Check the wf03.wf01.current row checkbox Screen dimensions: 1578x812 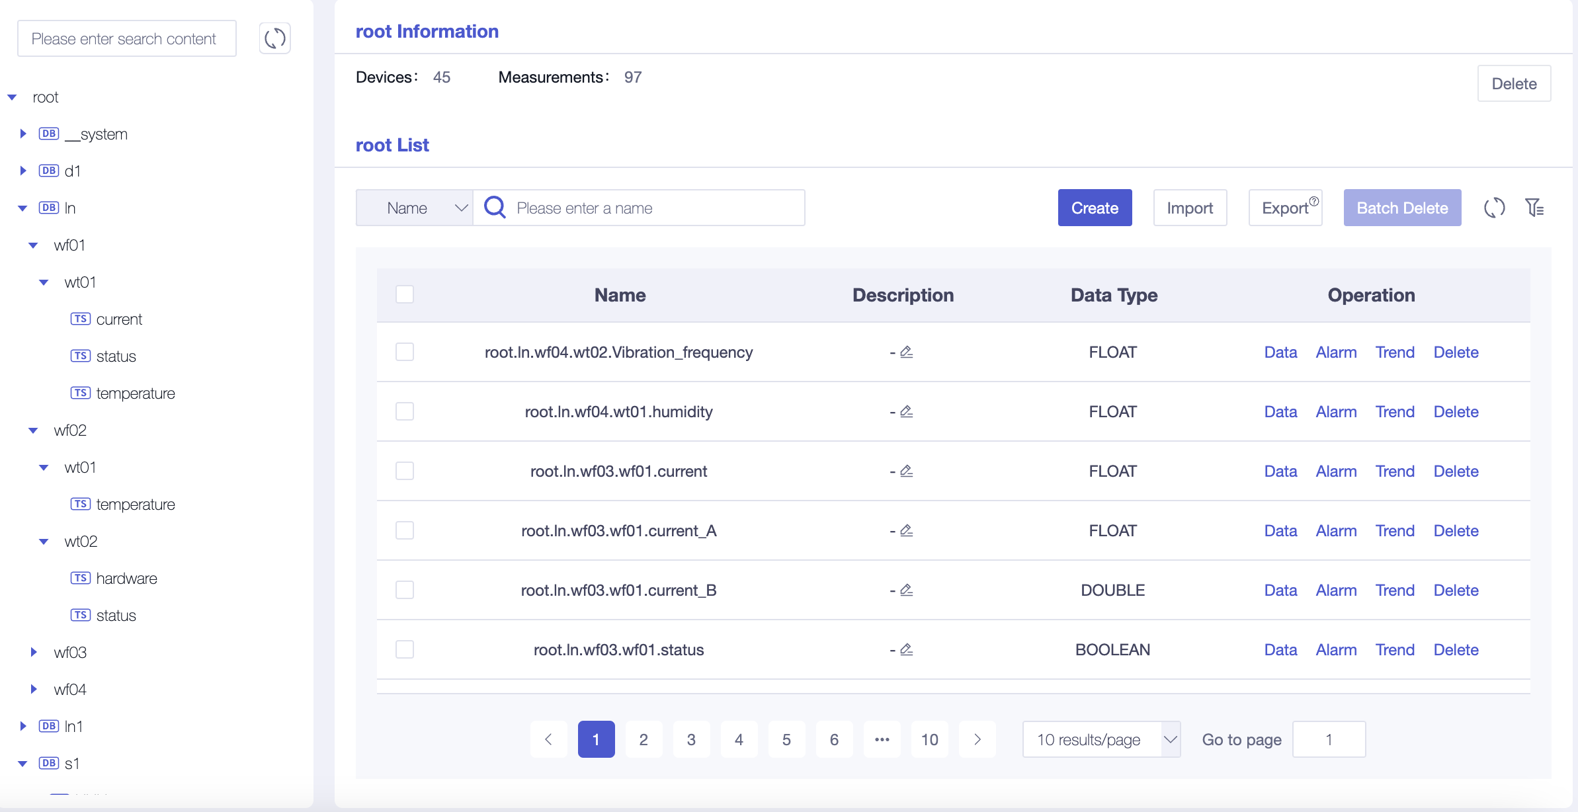coord(405,471)
